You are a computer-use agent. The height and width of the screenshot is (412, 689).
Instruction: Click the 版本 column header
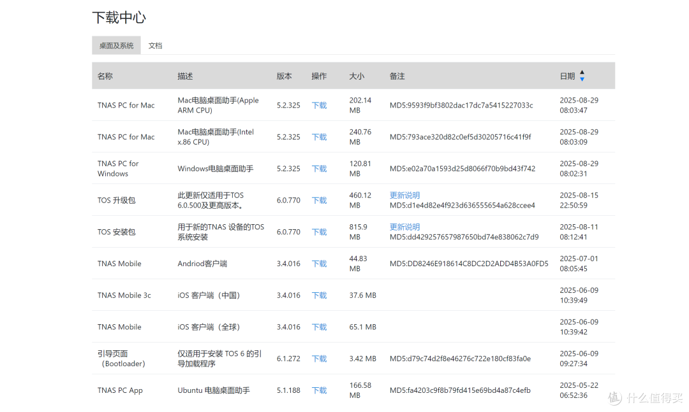tap(285, 76)
